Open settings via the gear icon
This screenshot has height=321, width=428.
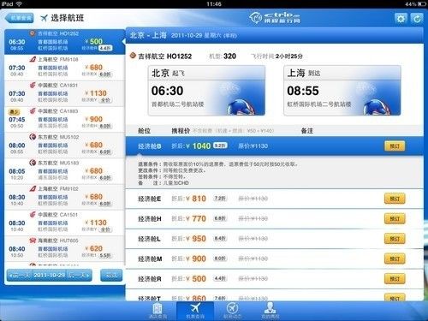pos(401,19)
